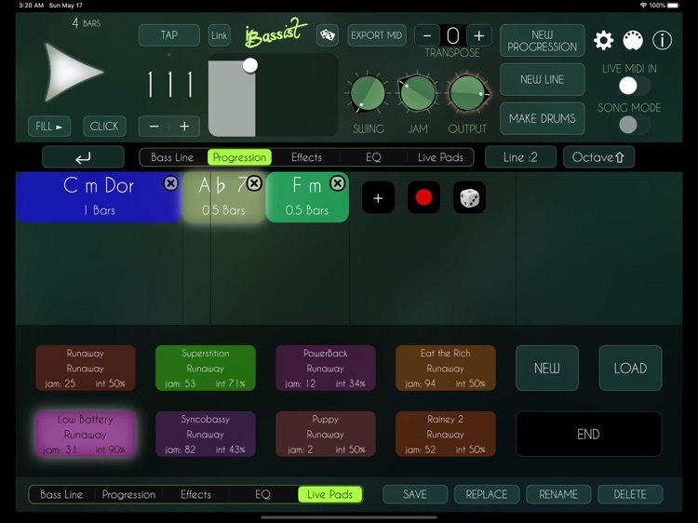Click the RENAME button
The width and height of the screenshot is (698, 523).
pos(558,494)
